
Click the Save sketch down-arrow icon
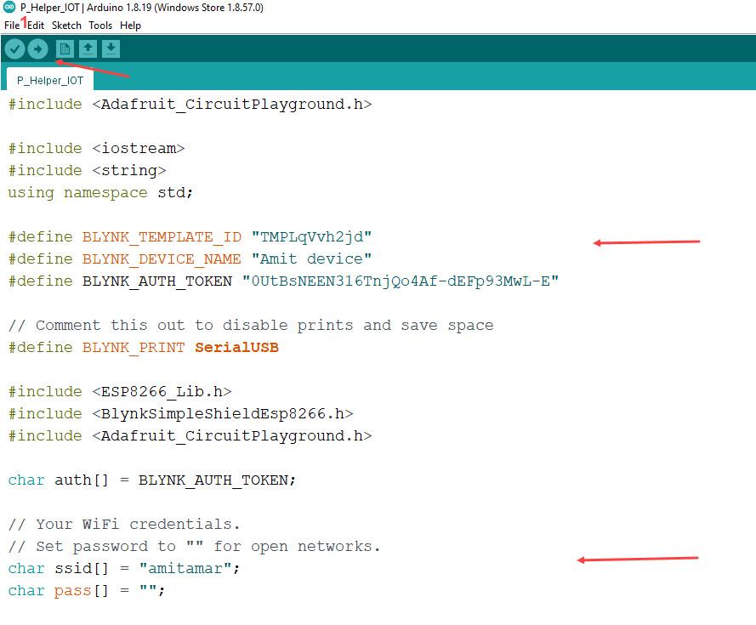click(111, 48)
